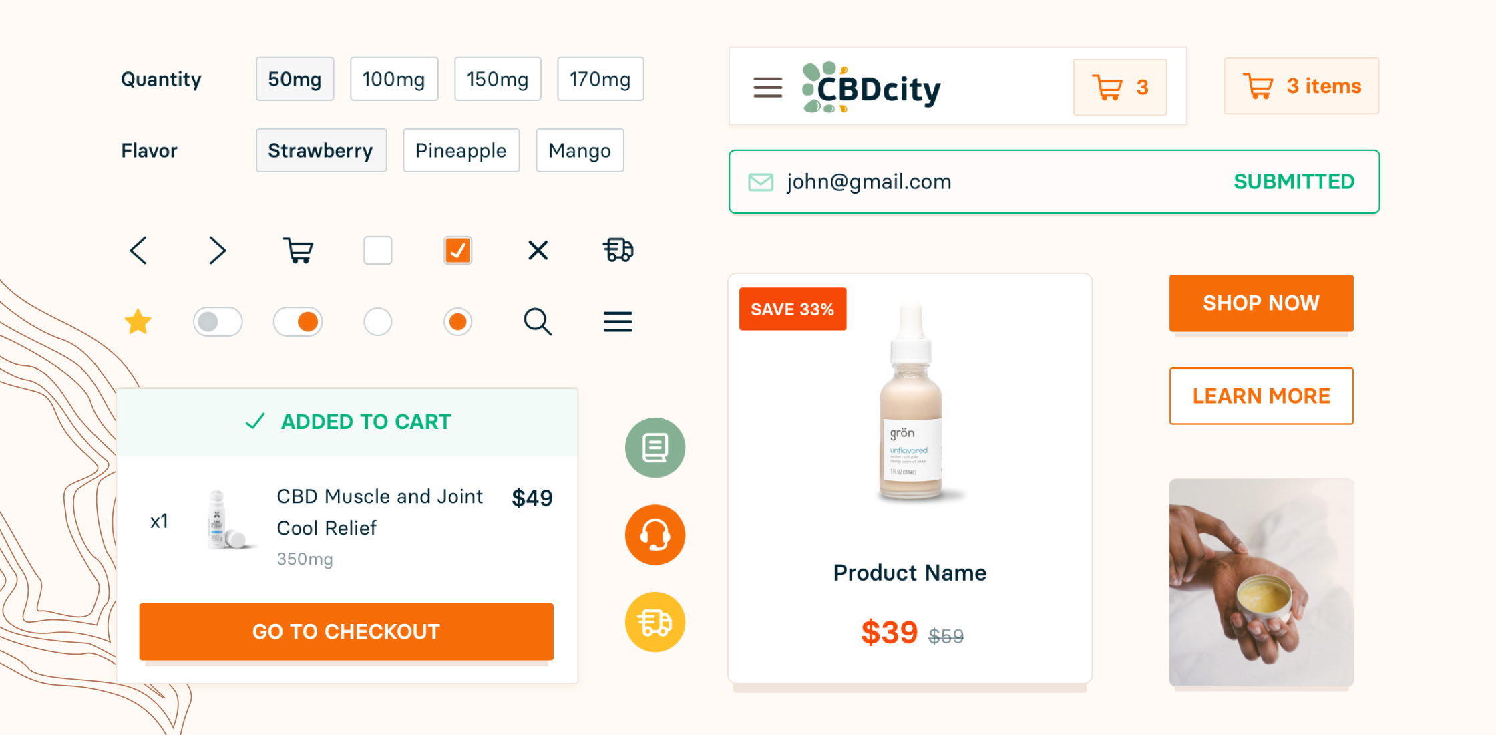
Task: Uncheck the orange checked checkbox
Action: [458, 251]
